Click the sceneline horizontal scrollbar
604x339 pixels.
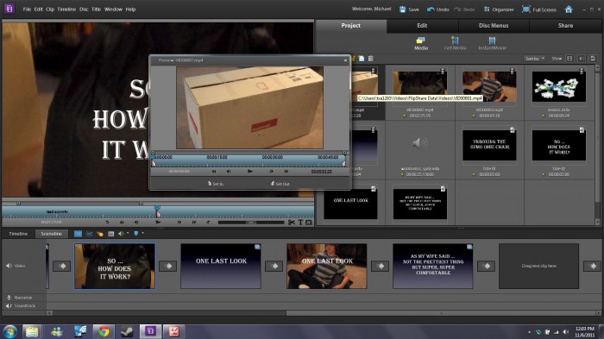[x=442, y=313]
